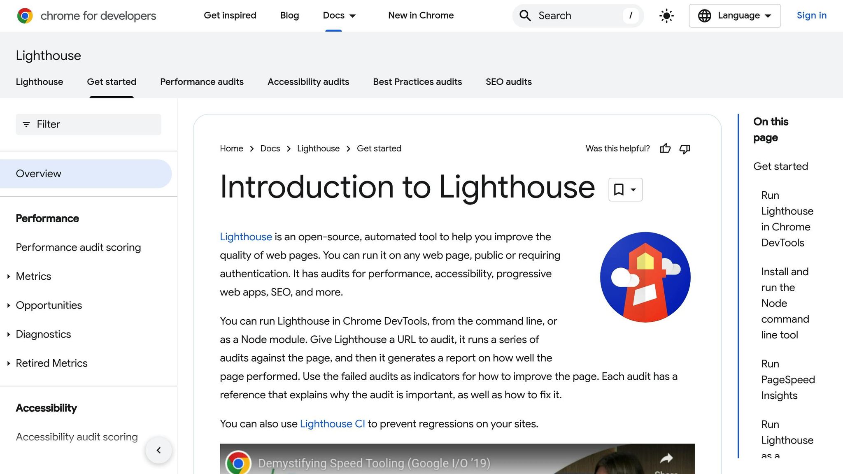Click the thumbs up helpful icon

click(x=665, y=149)
